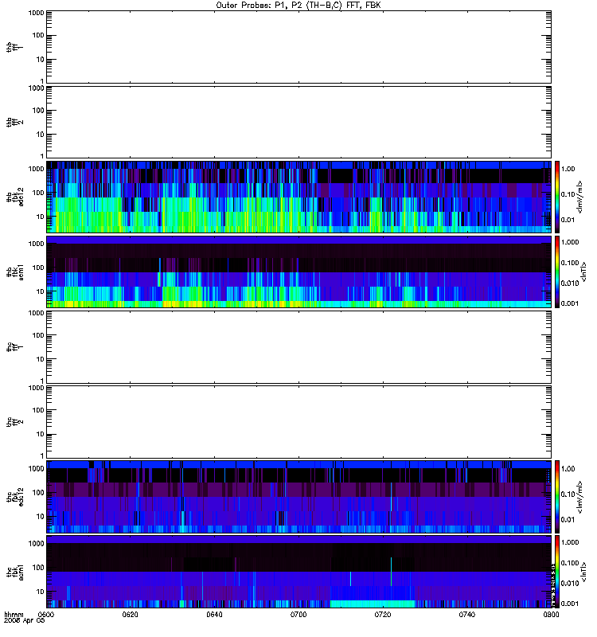Click the "0.10" tick on thc edc12 color bar
This screenshot has height=637, width=597.
[568, 494]
